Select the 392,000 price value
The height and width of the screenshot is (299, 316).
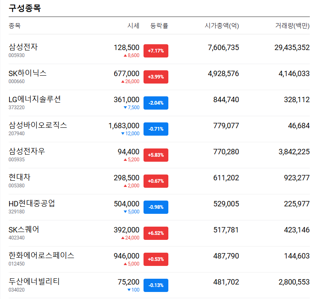click(127, 230)
